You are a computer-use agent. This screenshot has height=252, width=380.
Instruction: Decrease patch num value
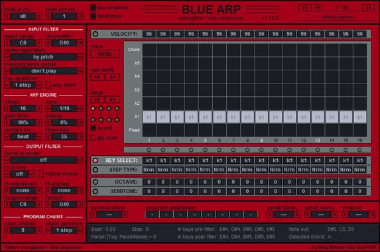click(308, 214)
